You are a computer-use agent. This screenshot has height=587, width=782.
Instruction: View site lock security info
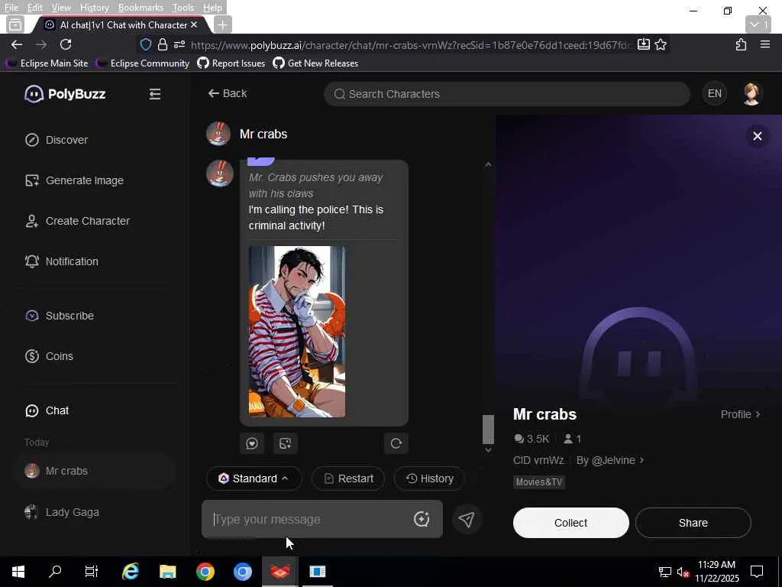pyautogui.click(x=162, y=44)
